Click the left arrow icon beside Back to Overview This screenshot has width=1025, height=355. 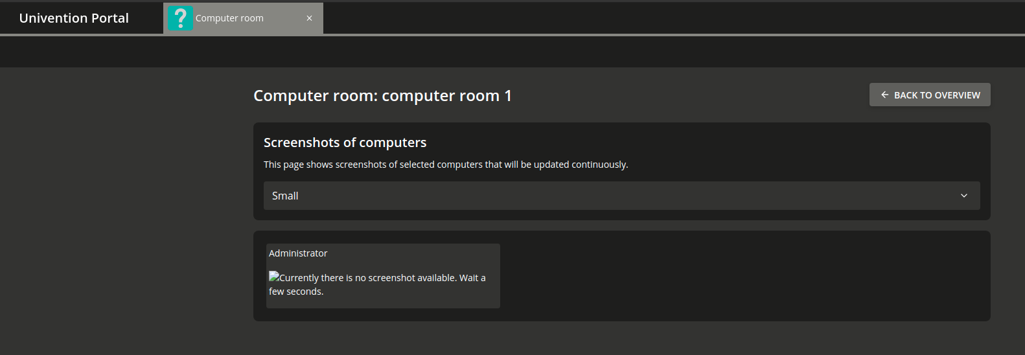tap(884, 95)
